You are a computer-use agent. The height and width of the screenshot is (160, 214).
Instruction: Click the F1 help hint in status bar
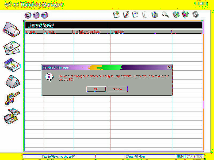[59, 157]
